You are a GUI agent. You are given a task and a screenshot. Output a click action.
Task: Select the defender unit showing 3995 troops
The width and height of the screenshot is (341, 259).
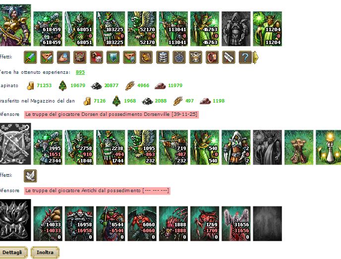(48, 147)
